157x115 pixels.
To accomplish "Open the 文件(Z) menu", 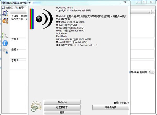I will (x=8, y=8).
